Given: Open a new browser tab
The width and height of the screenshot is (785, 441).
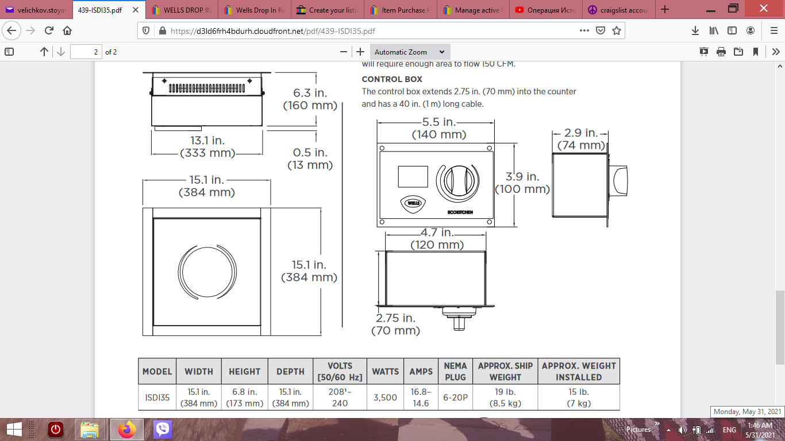Looking at the screenshot, I should click(665, 10).
